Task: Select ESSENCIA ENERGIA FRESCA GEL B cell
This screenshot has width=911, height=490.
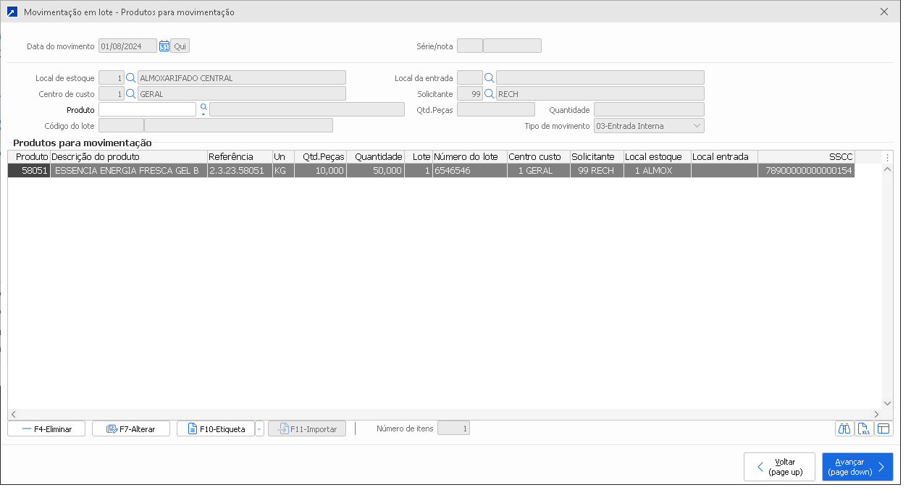Action: pyautogui.click(x=129, y=171)
